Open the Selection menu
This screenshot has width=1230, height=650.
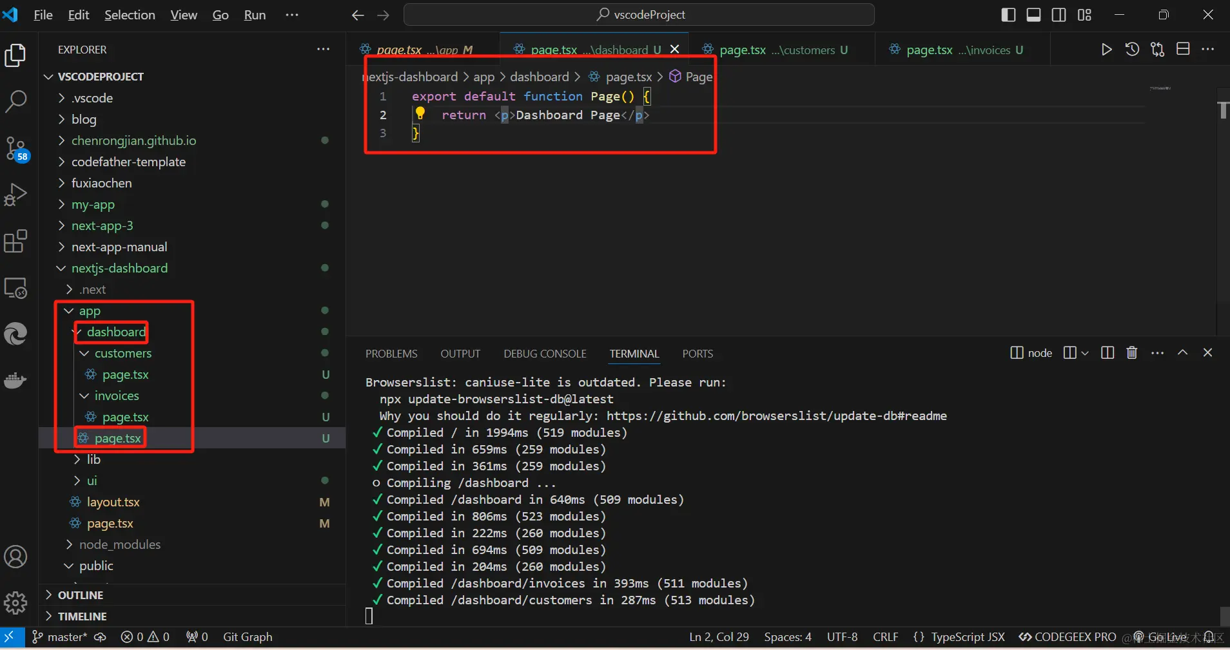[x=130, y=15]
